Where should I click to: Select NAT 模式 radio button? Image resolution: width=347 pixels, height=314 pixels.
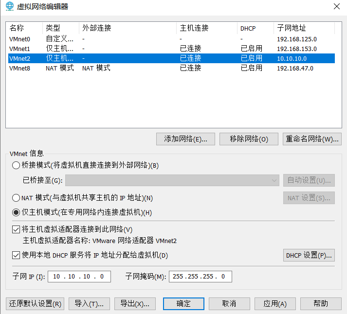coord(16,198)
